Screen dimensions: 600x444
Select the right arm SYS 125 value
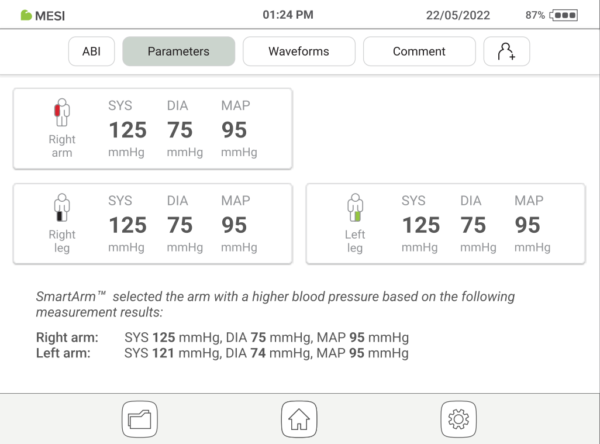click(x=127, y=130)
